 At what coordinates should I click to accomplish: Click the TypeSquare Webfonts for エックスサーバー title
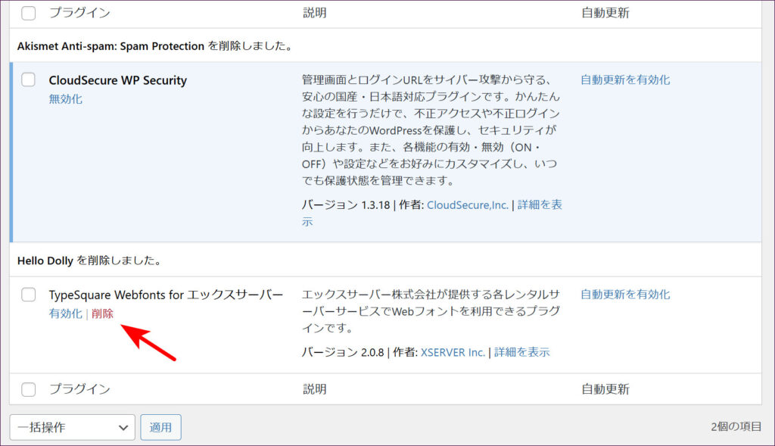[166, 295]
